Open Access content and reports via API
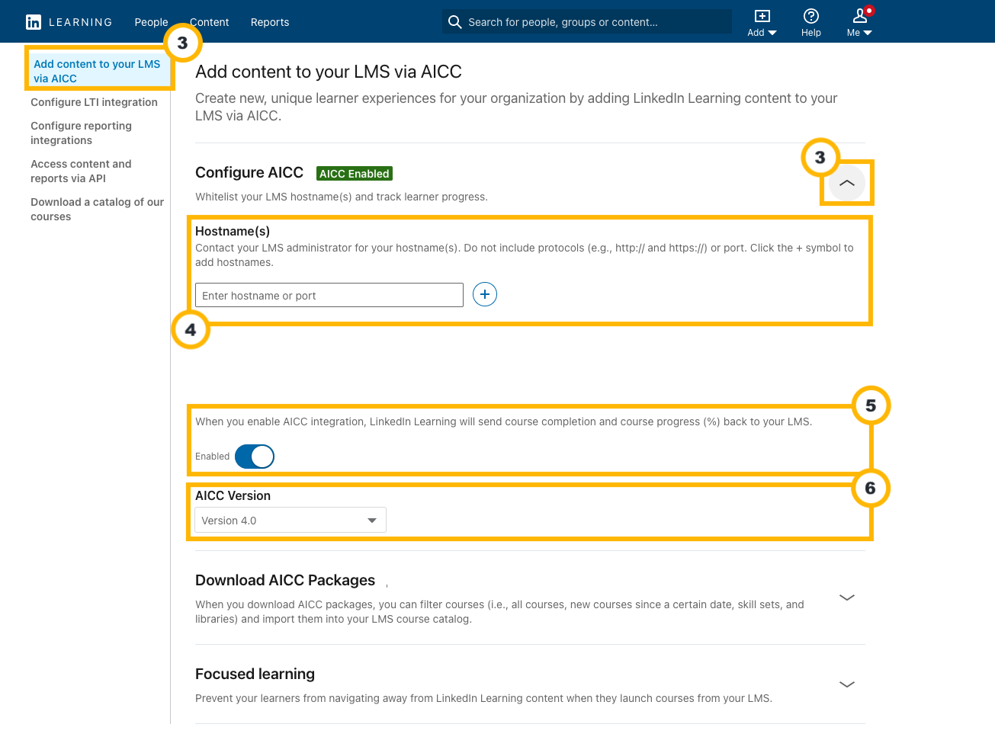The width and height of the screenshot is (995, 737). click(x=81, y=171)
